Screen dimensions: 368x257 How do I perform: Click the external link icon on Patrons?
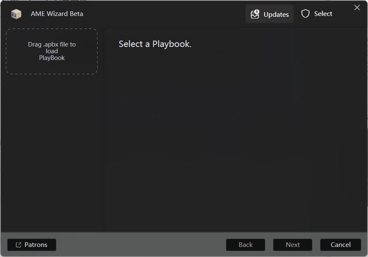coord(19,245)
